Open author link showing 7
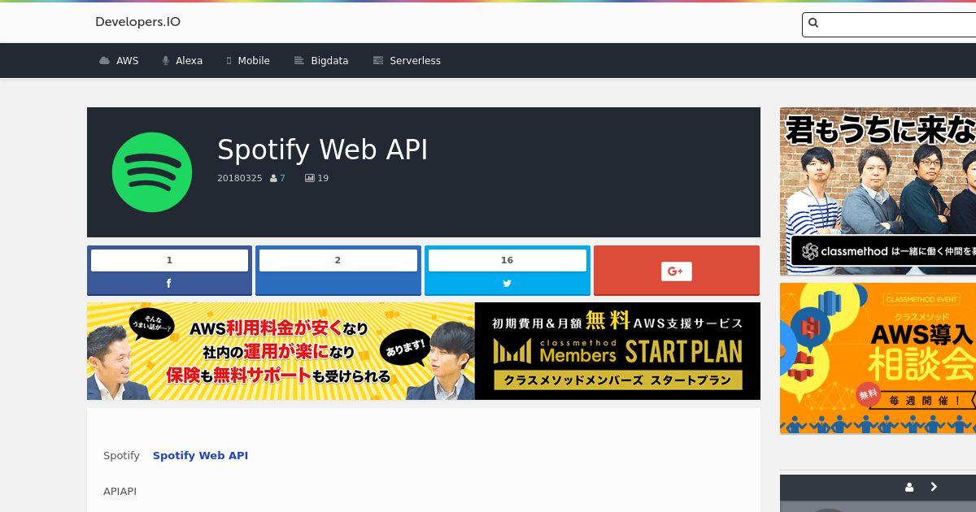Viewport: 976px width, 512px height. point(282,178)
